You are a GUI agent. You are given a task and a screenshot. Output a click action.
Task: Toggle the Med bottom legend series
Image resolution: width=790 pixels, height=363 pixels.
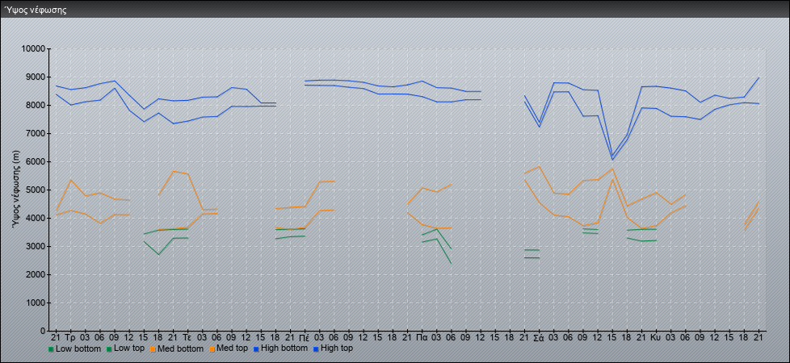[x=177, y=348]
